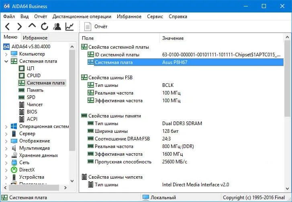Image resolution: width=292 pixels, height=202 pixels.
Task: Click the tree panel scroll down arrow
Action: tap(72, 181)
